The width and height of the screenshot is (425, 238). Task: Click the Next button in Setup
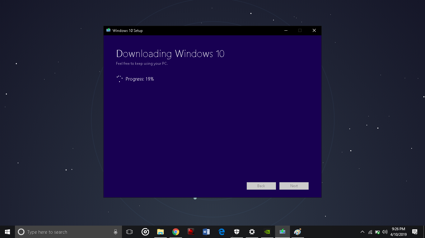pyautogui.click(x=294, y=186)
